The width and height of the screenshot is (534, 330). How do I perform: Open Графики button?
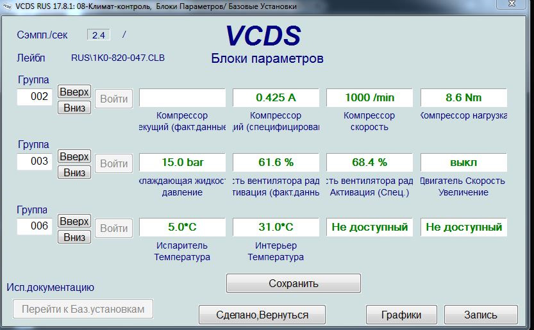click(x=401, y=315)
